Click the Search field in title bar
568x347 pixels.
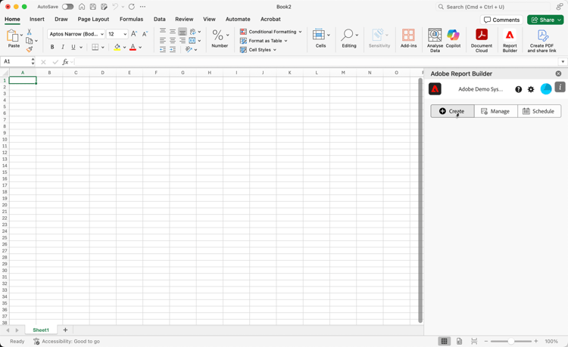(493, 7)
